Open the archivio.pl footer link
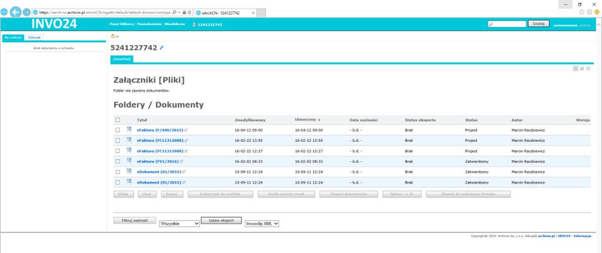 (546, 236)
